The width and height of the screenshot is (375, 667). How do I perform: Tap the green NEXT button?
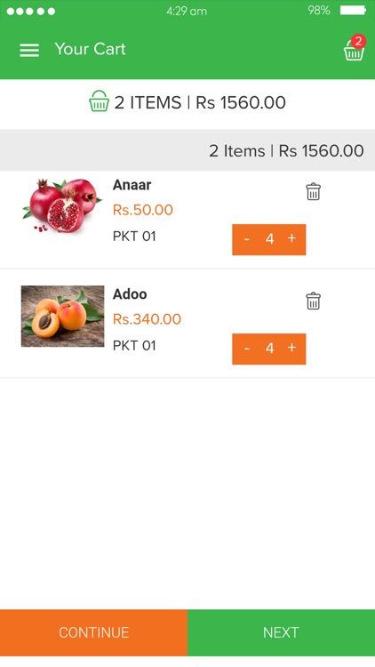281,632
